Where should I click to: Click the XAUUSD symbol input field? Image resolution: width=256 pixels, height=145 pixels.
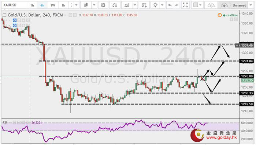(x=14, y=5)
